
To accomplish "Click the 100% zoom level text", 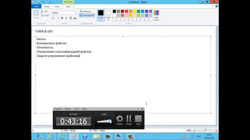I will 189,131.
